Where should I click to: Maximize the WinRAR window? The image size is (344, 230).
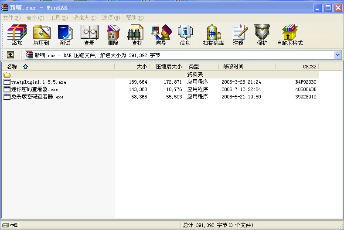328,8
